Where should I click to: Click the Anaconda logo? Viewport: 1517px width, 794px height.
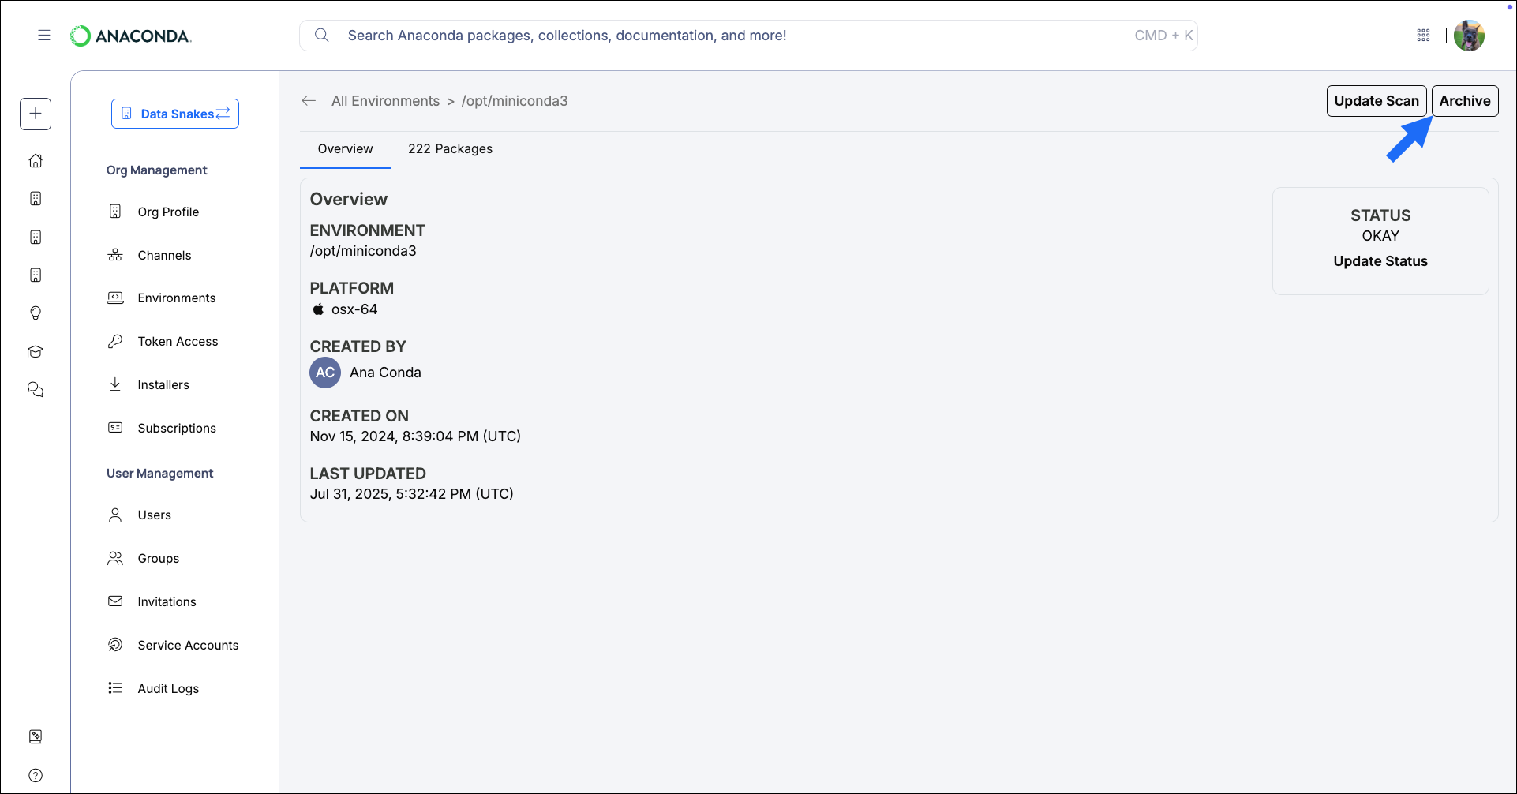coord(131,36)
